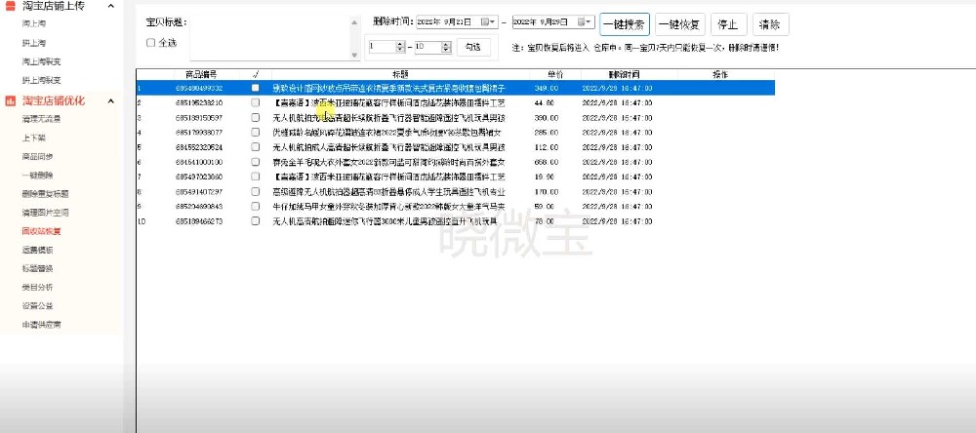
Task: Sort by the 单价 column header
Action: click(555, 74)
